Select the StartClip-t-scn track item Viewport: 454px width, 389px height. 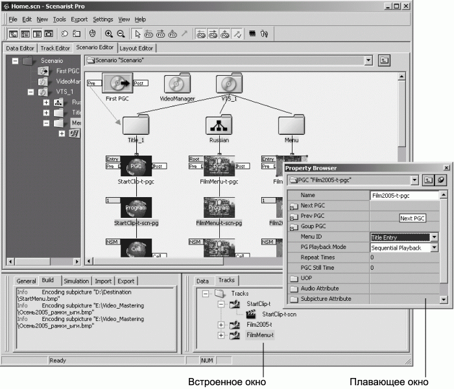click(x=279, y=314)
